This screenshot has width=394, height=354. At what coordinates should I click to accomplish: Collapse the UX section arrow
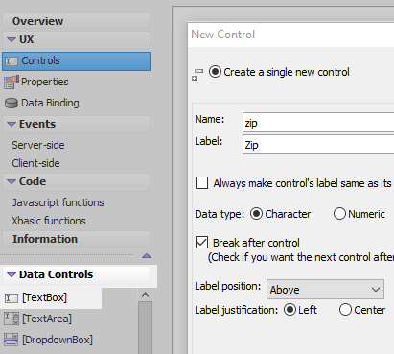pyautogui.click(x=12, y=39)
